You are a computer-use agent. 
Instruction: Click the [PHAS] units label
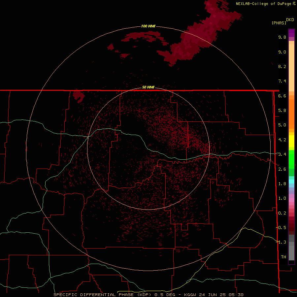tap(279, 23)
